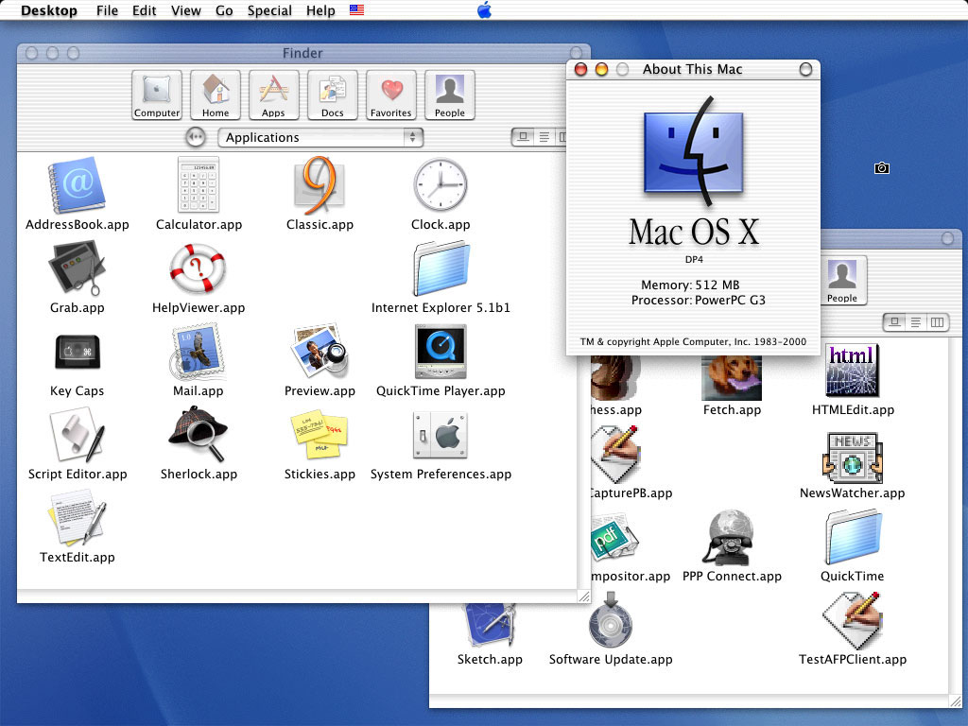The width and height of the screenshot is (968, 726).
Task: Click the front Finder window resize handle
Action: pos(583,596)
